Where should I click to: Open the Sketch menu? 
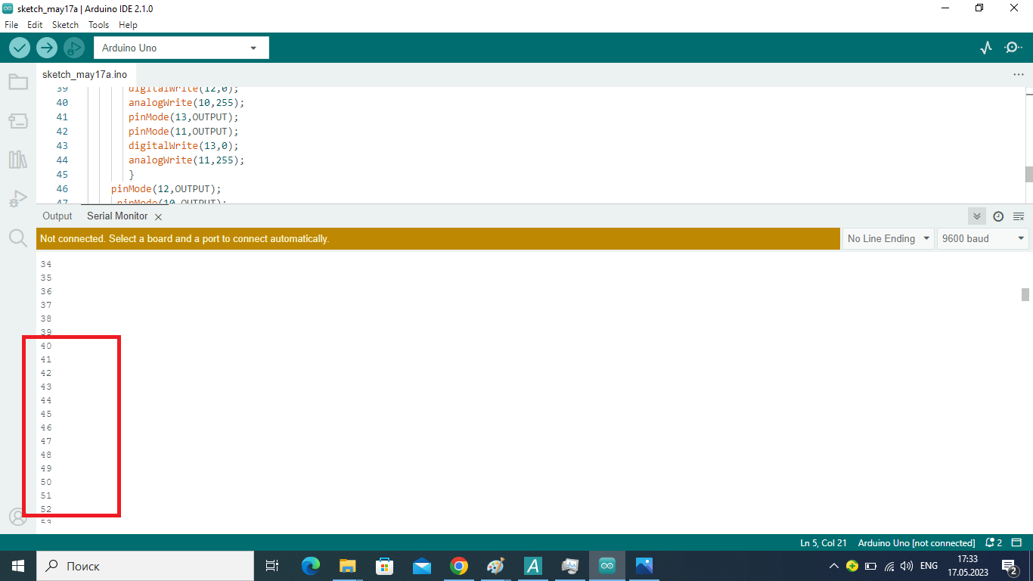[x=66, y=25]
